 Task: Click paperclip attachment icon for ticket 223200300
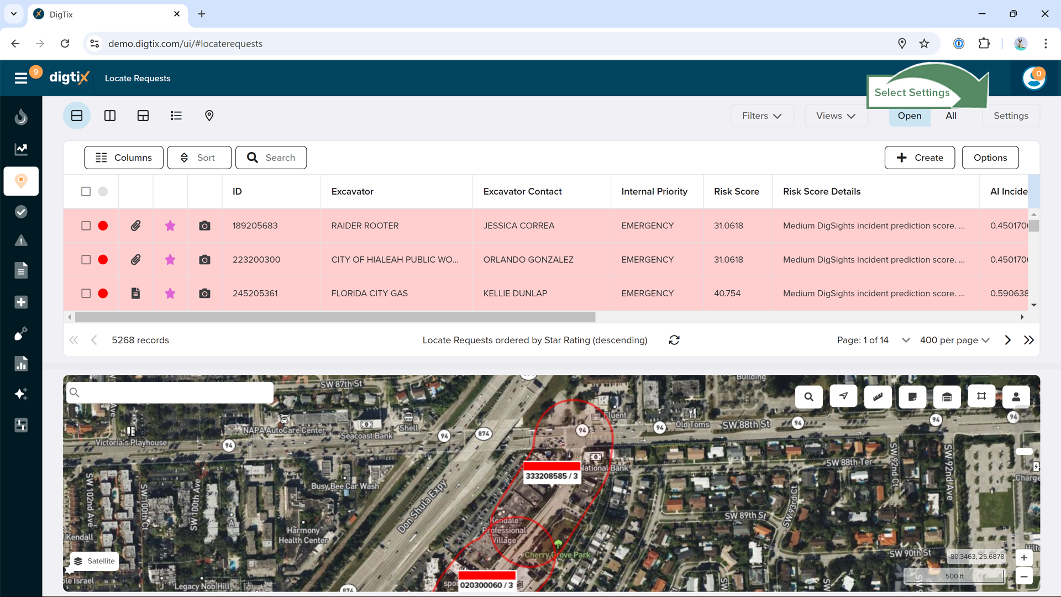click(x=135, y=259)
